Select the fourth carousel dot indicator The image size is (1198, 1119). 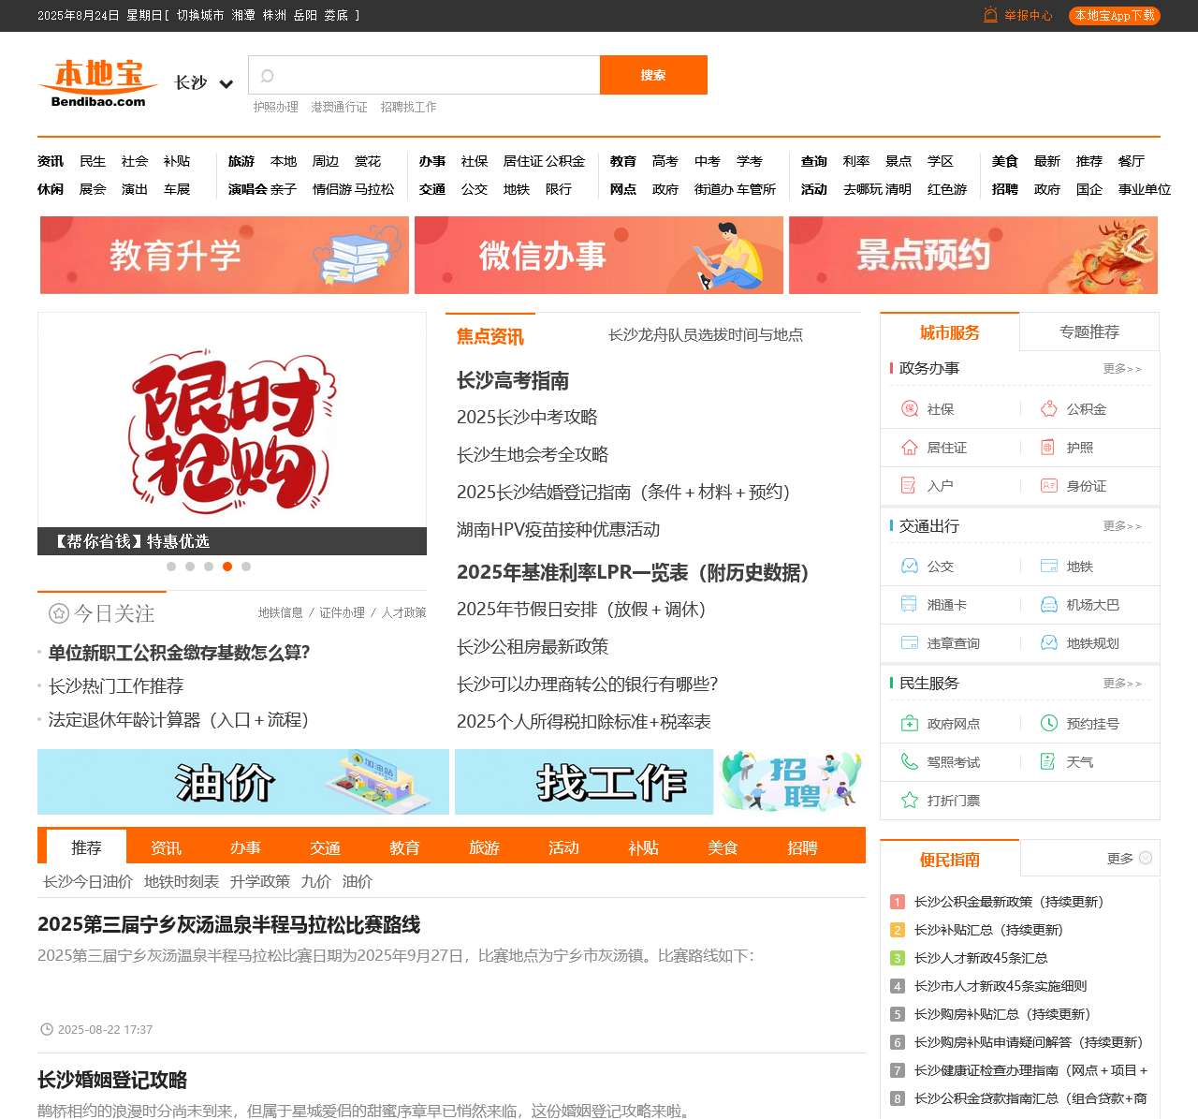(227, 567)
